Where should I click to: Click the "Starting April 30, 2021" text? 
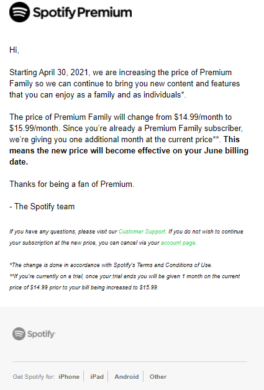click(x=49, y=73)
